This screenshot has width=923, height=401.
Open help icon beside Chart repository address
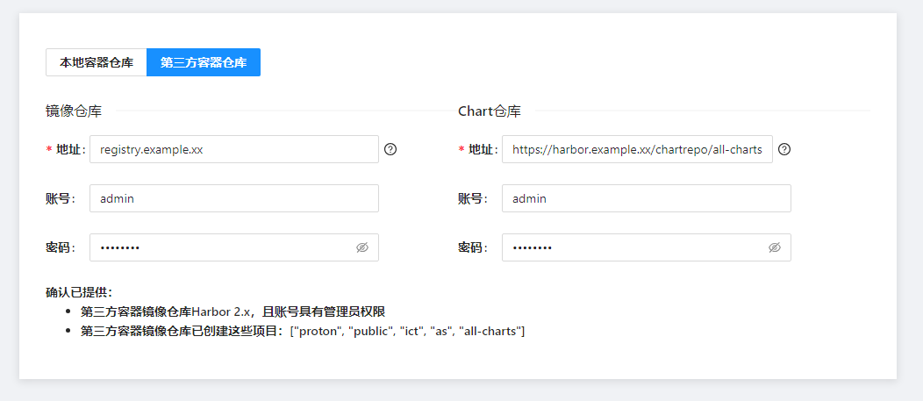tap(784, 149)
